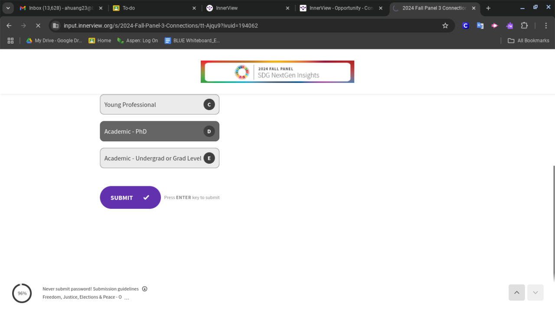Open the Google Translate extension
This screenshot has width=555, height=312.
[480, 26]
